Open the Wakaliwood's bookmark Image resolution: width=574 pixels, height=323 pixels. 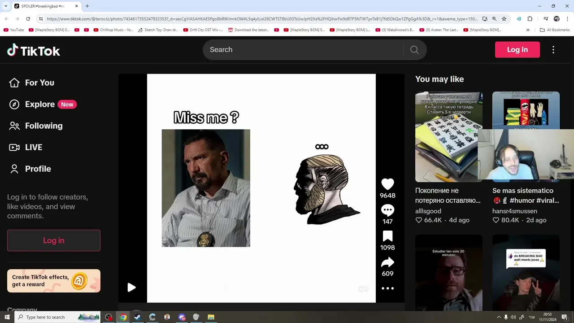point(395,30)
